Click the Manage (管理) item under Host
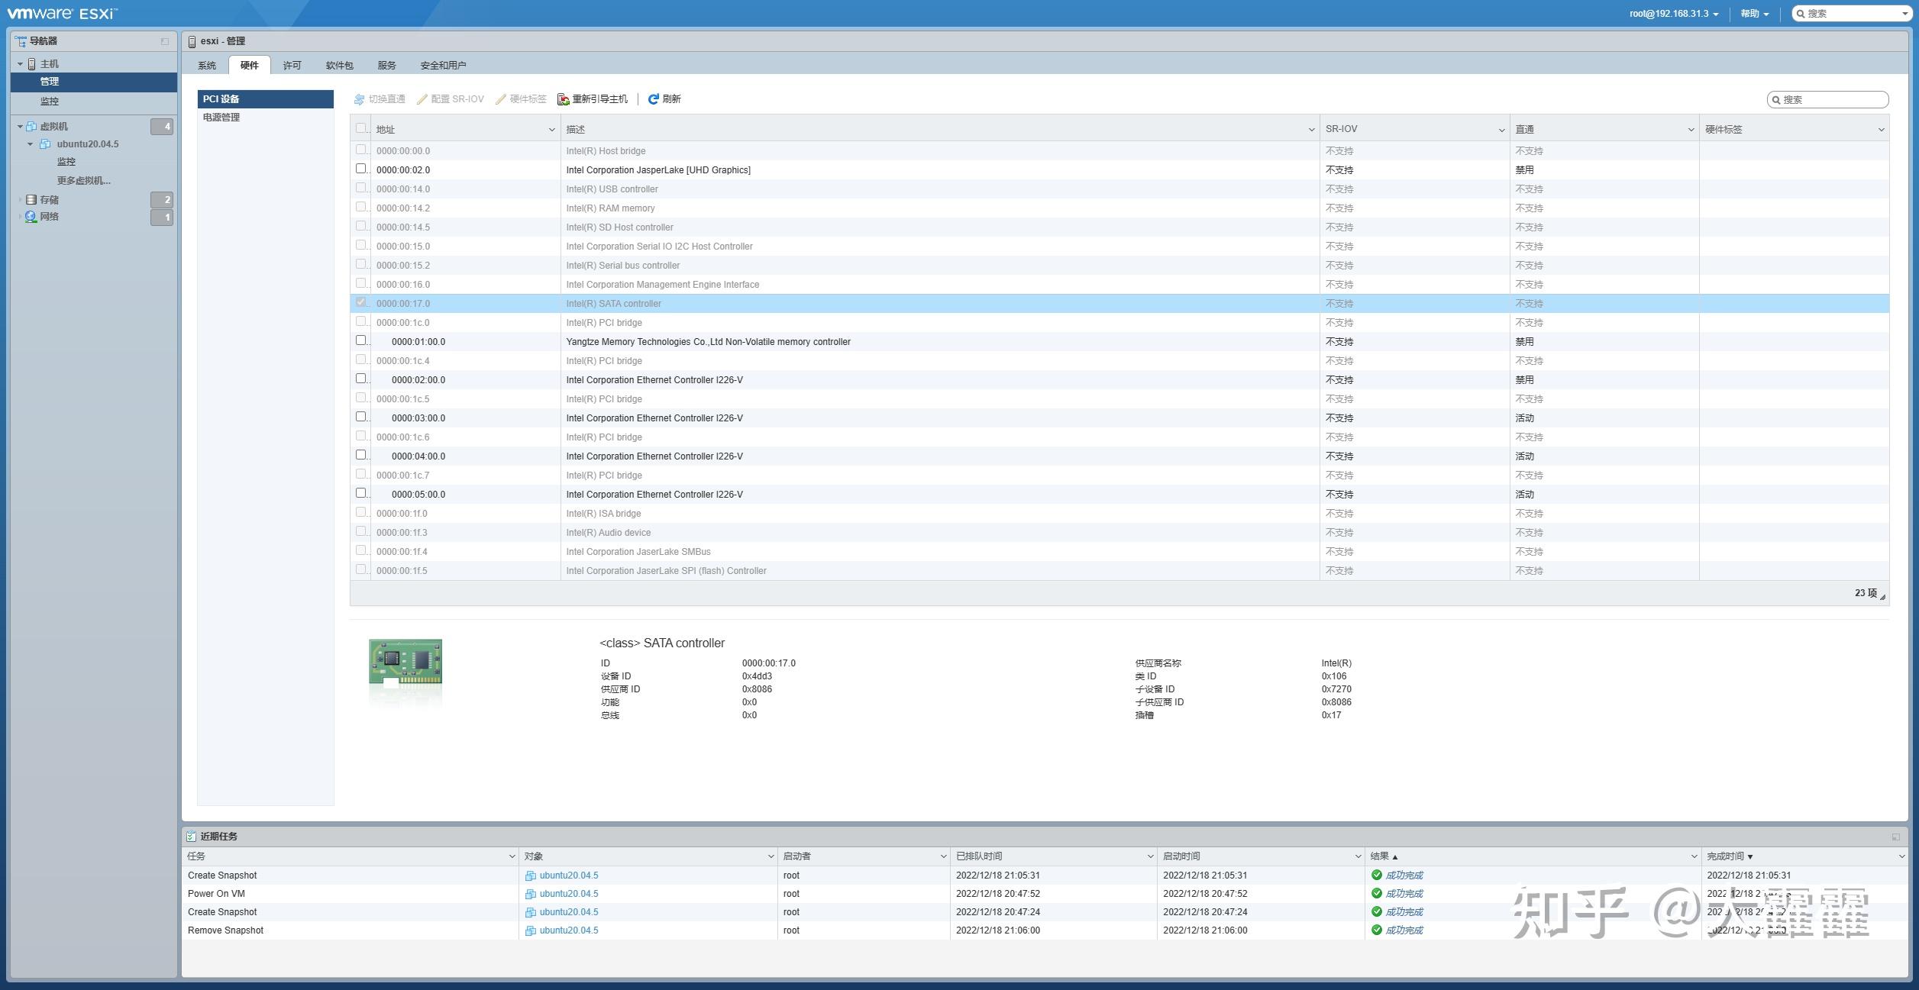This screenshot has height=990, width=1919. click(94, 82)
